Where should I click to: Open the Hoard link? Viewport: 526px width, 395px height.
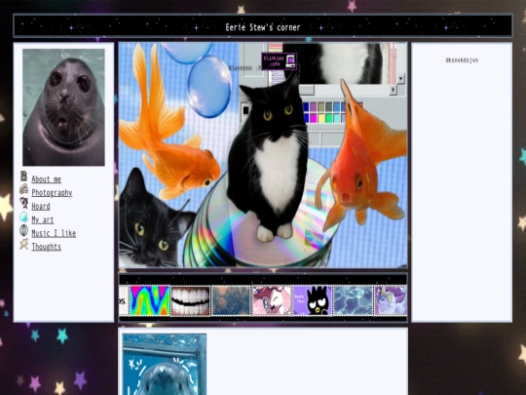coord(41,206)
